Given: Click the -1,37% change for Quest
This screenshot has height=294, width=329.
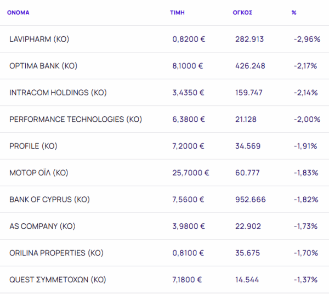Looking at the screenshot, I should (305, 280).
